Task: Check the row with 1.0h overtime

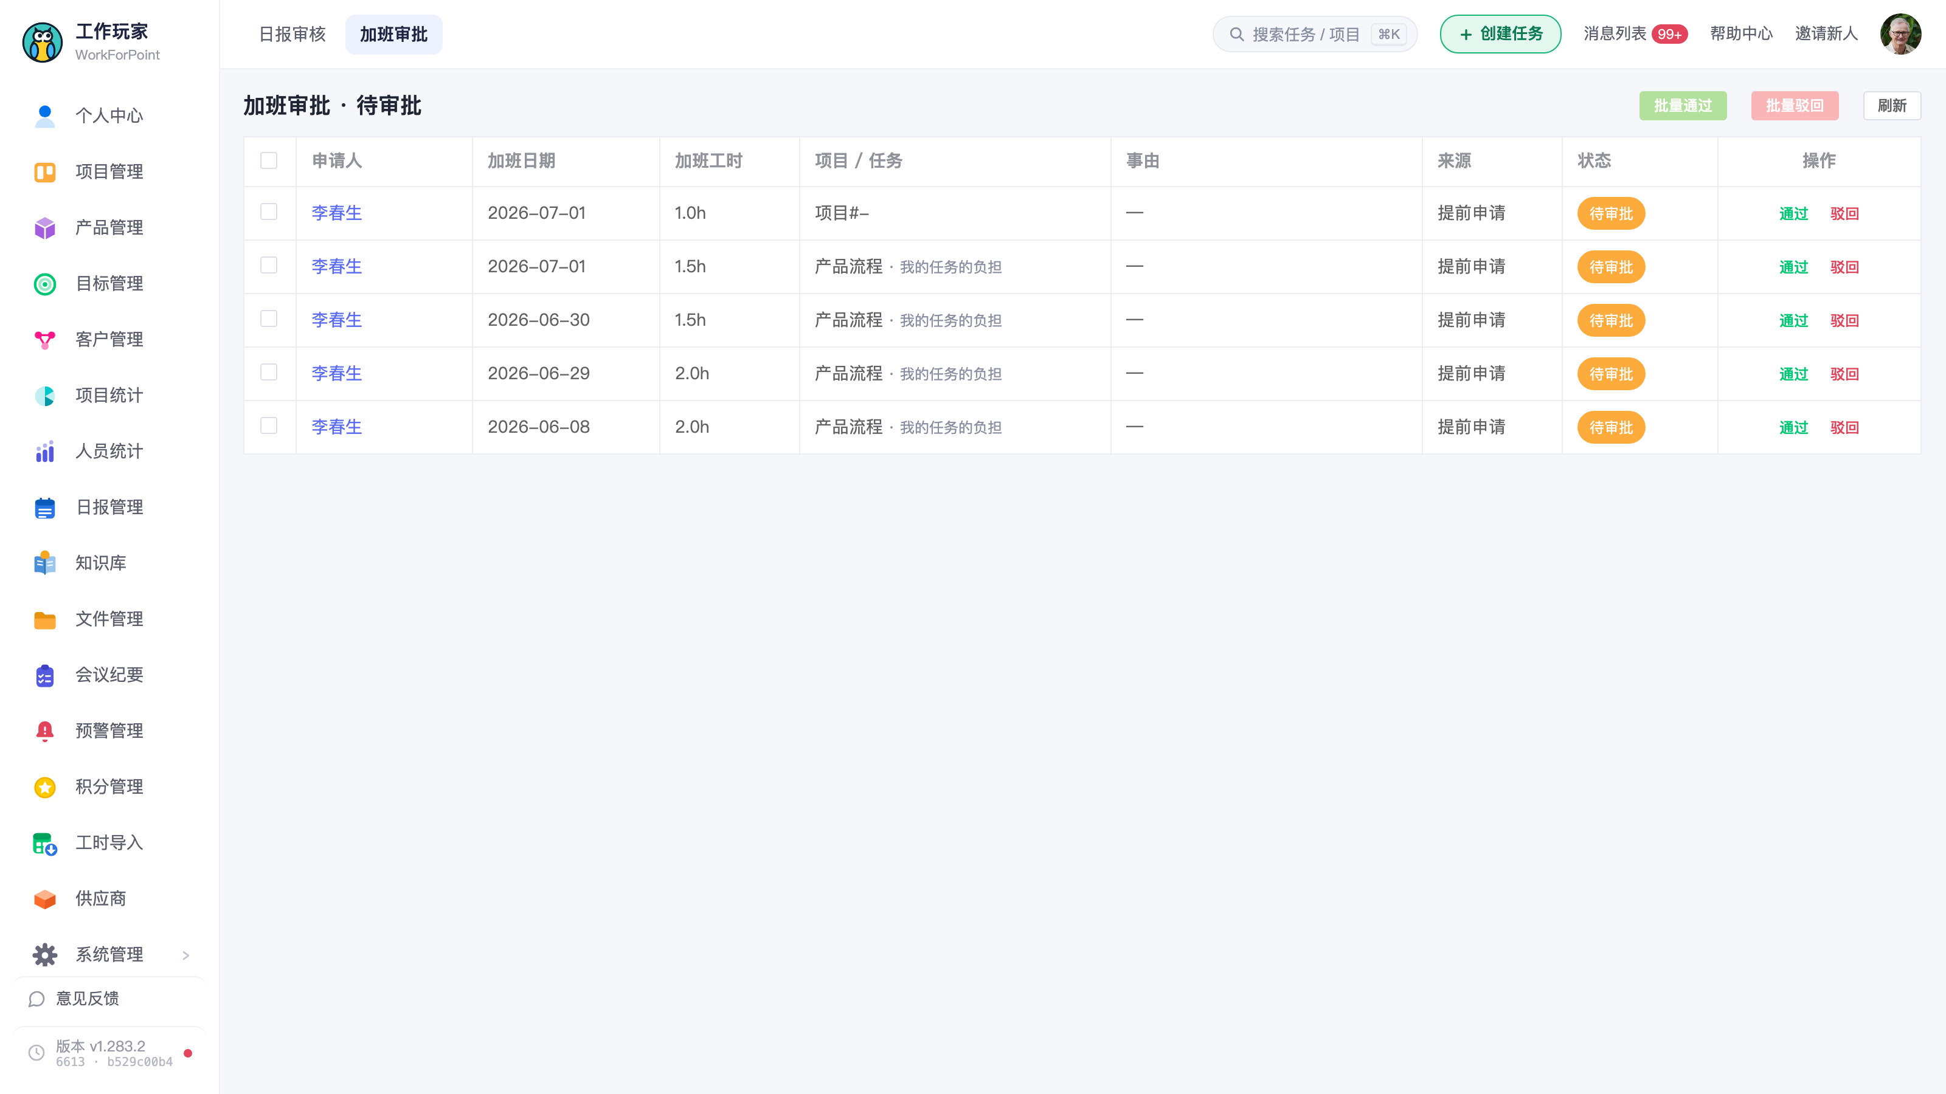Action: point(269,212)
